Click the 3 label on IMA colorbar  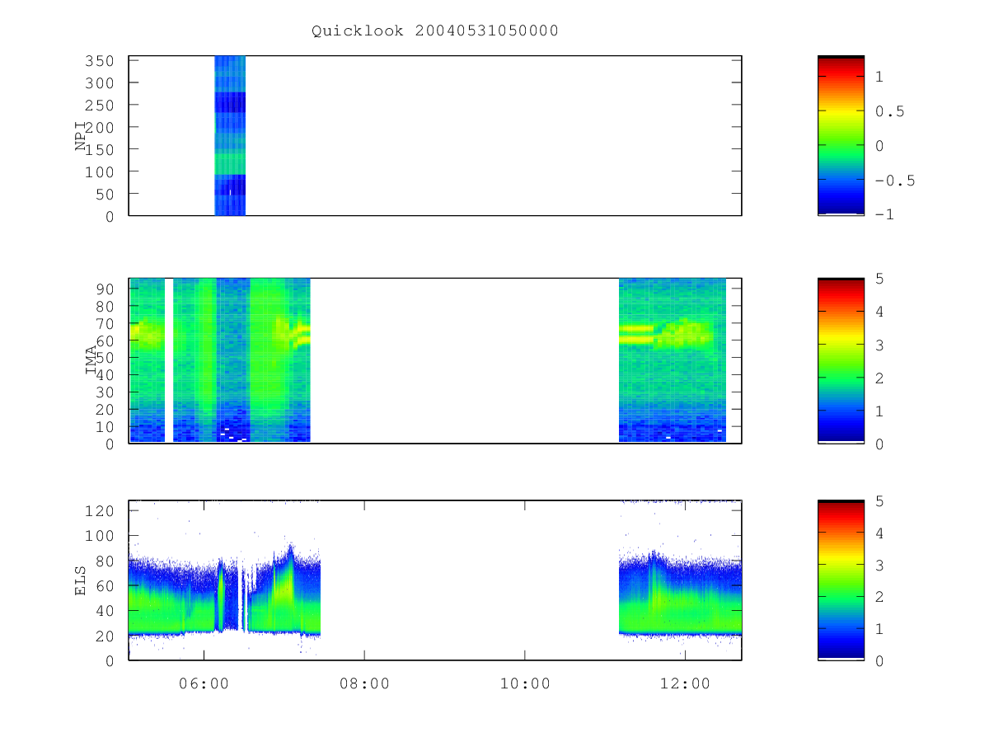point(879,345)
